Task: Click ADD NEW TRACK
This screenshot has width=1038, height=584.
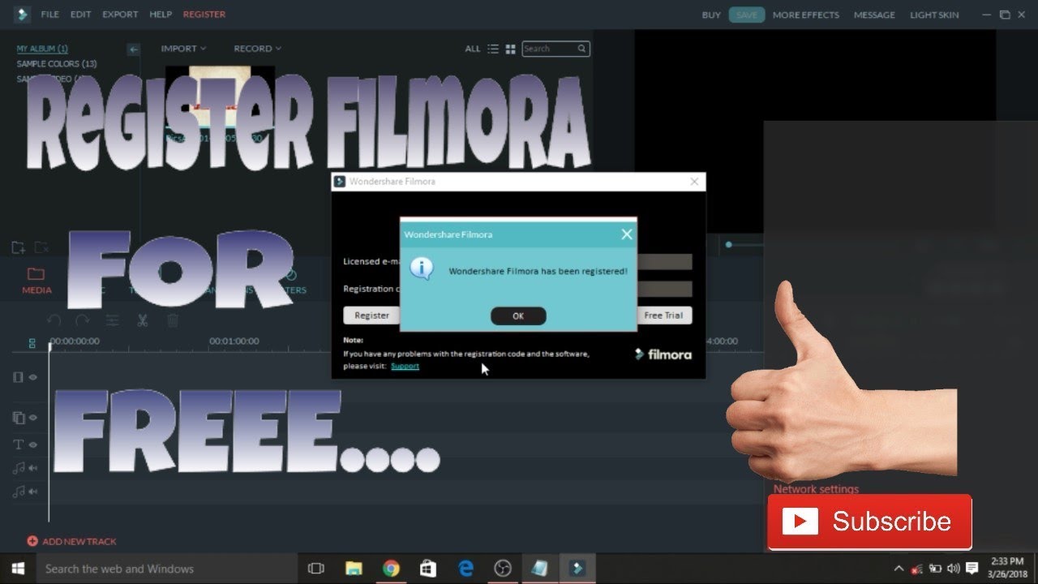Action: [x=71, y=541]
